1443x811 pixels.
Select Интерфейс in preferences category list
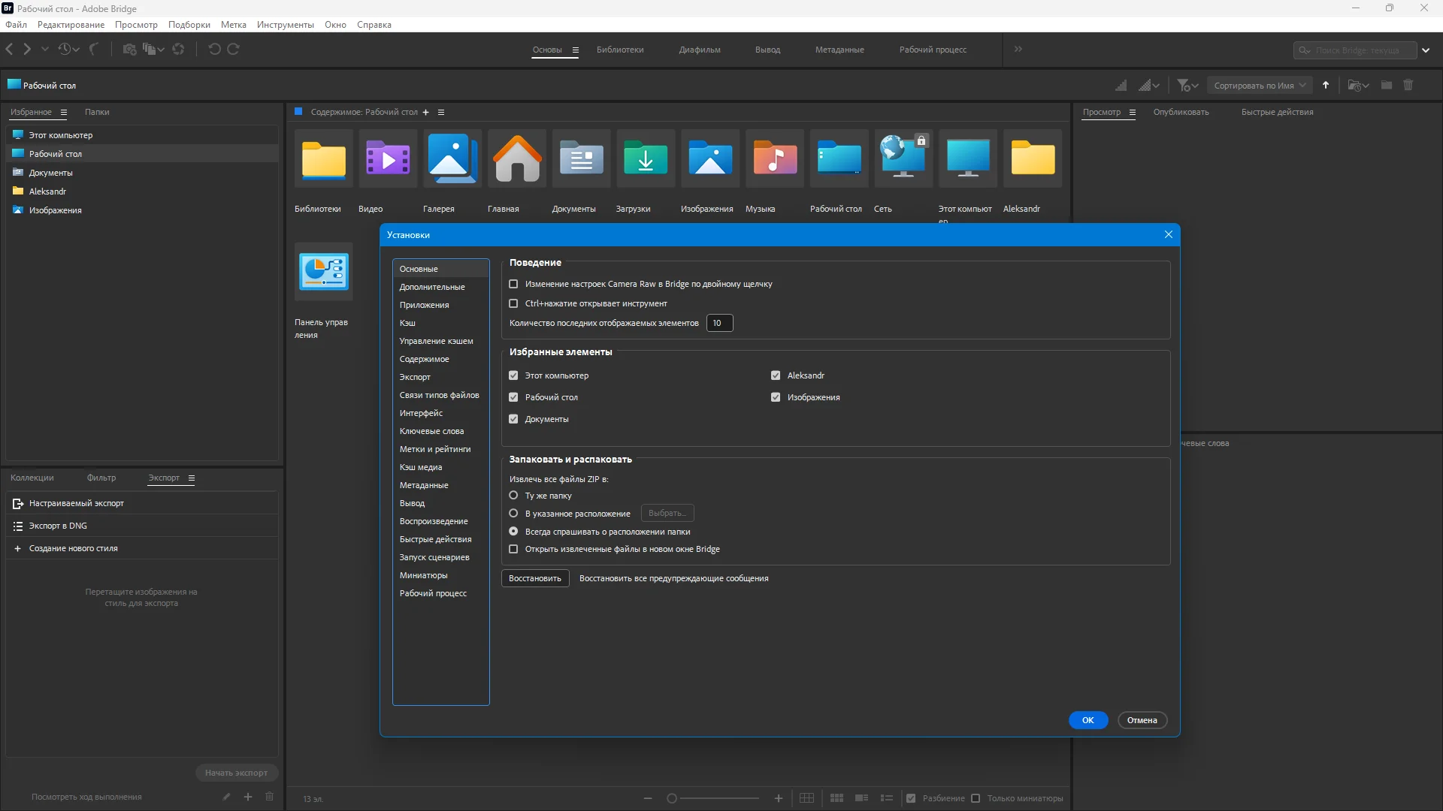click(421, 413)
